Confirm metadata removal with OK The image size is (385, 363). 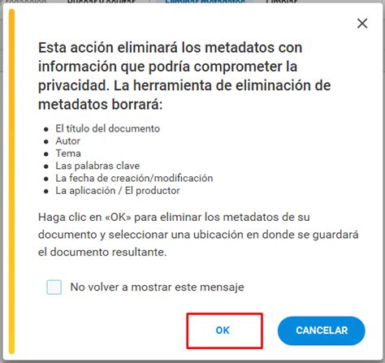coord(223,331)
